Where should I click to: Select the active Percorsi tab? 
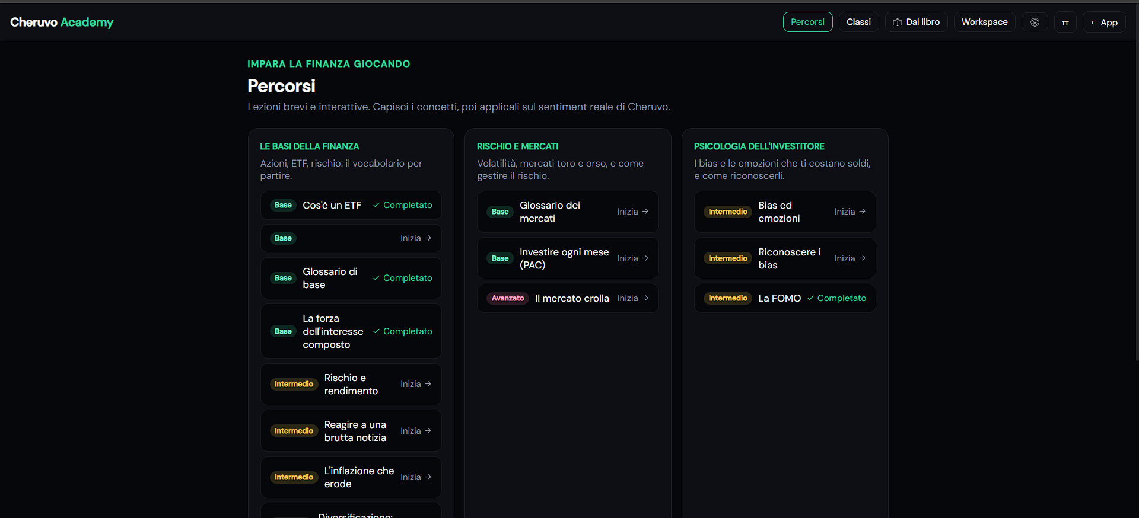[x=807, y=22]
